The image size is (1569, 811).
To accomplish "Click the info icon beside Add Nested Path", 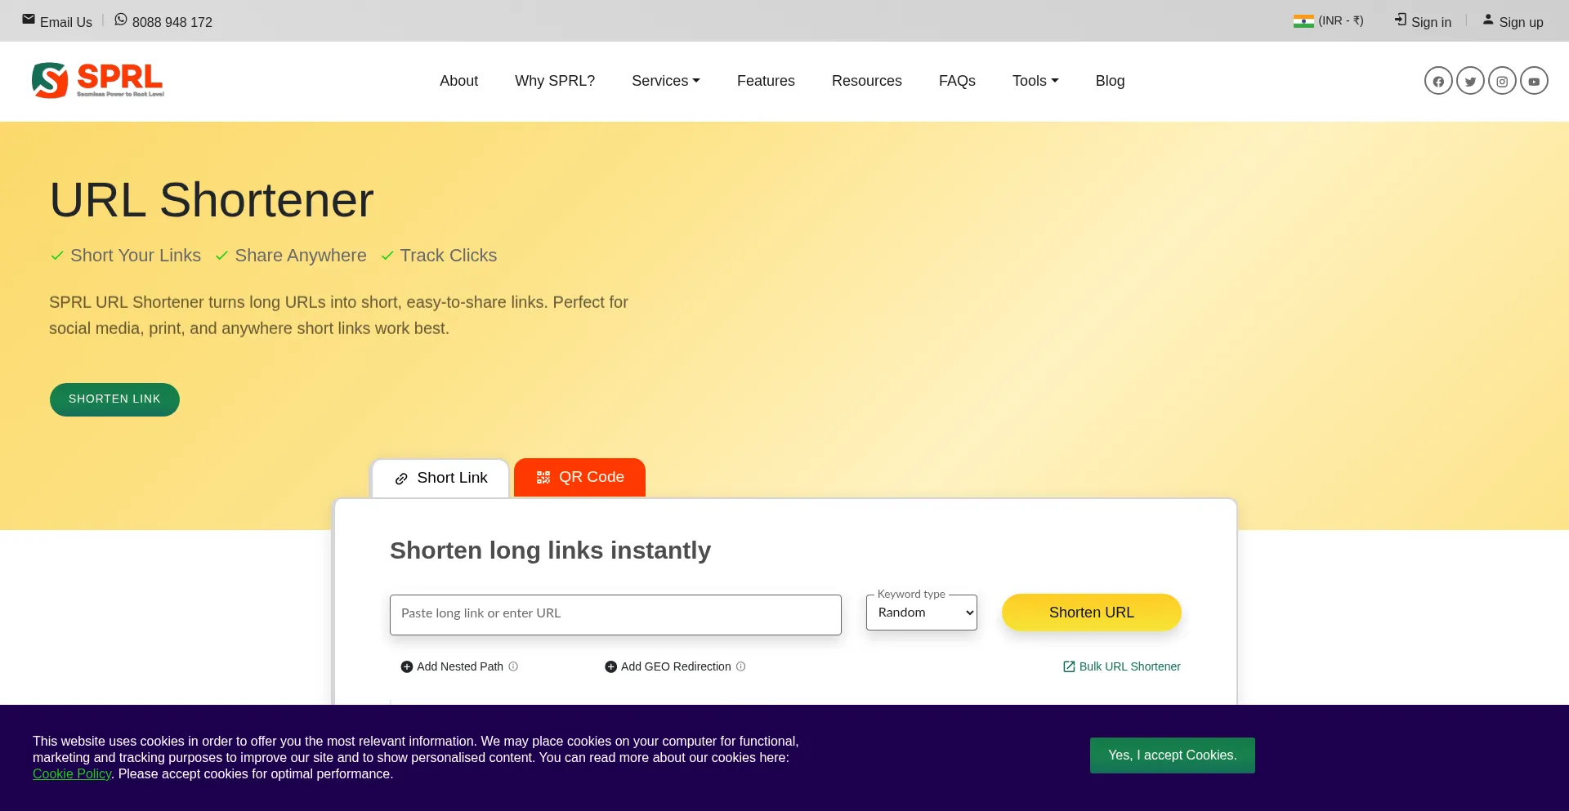I will (x=513, y=666).
